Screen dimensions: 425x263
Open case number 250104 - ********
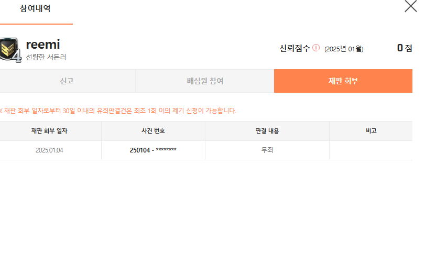tap(153, 150)
